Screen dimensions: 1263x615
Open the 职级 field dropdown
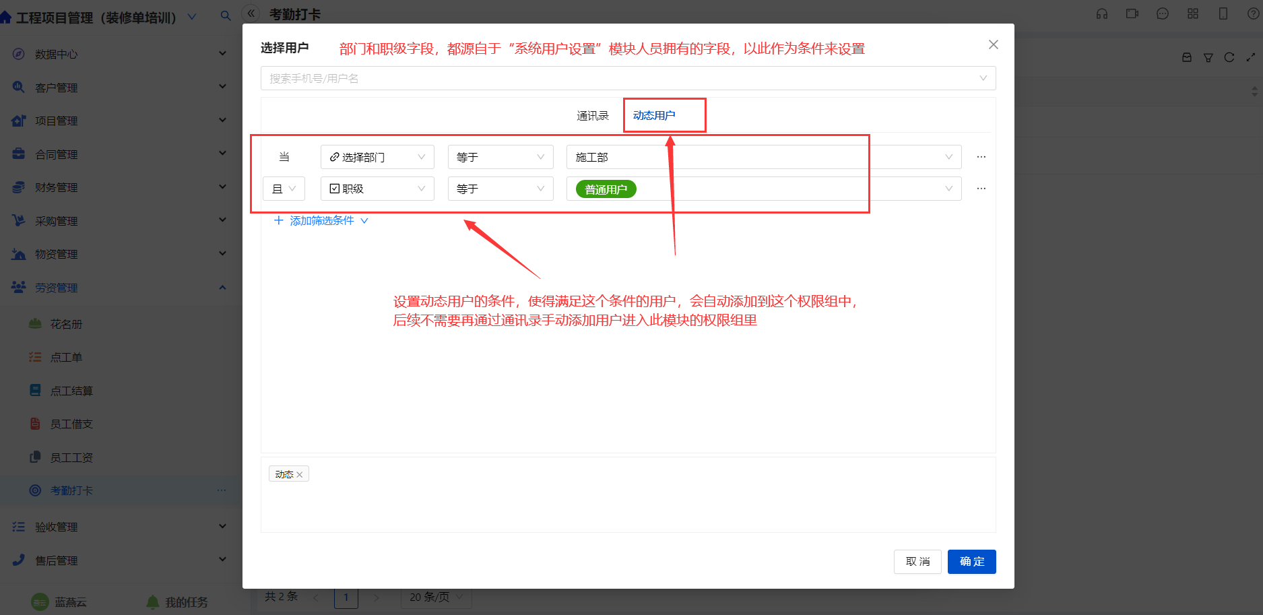pos(377,189)
